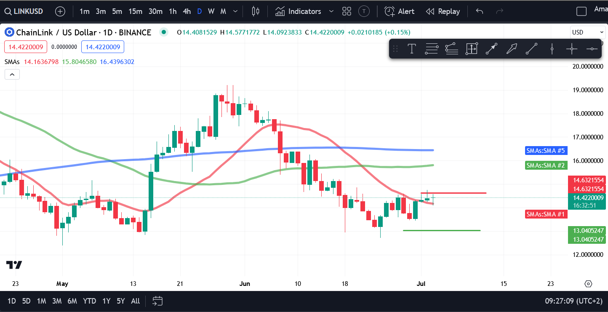608x312 pixels.
Task: Expand the Indicators favorites dropdown arrow
Action: pos(331,11)
